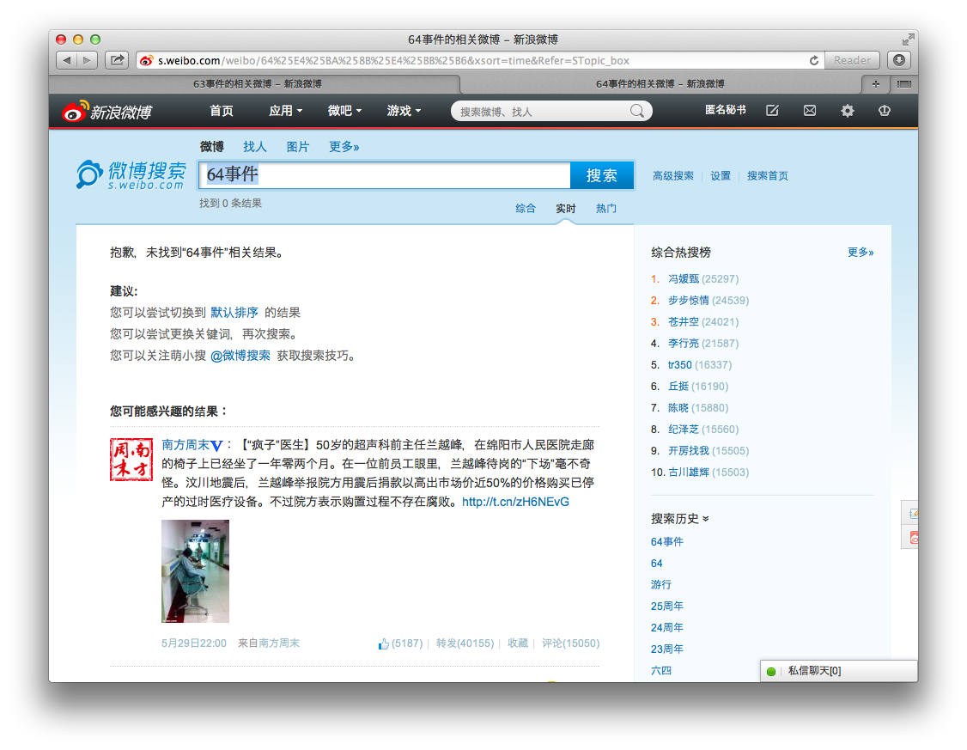Switch to 实时 results tab
The image size is (967, 750).
click(566, 209)
